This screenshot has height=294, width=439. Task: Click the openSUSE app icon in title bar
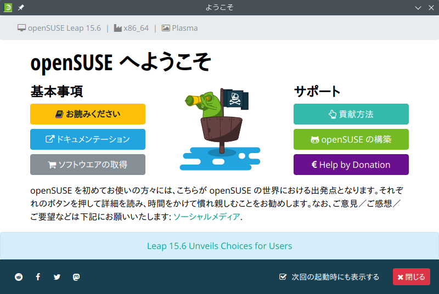[8, 8]
